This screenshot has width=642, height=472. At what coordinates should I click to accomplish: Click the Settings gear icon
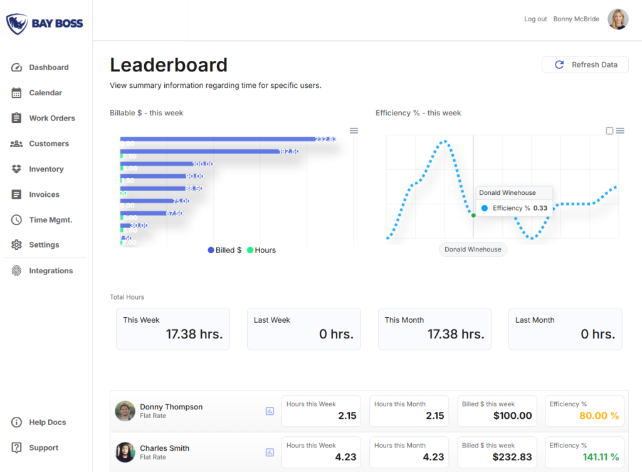[x=16, y=245]
